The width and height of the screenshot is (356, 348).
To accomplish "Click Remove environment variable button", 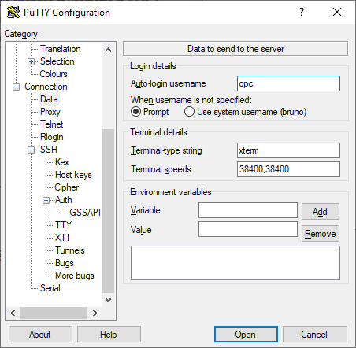I will pyautogui.click(x=321, y=233).
